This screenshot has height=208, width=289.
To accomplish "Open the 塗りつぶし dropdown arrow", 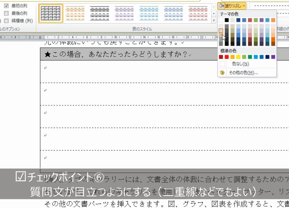I will click(x=244, y=6).
